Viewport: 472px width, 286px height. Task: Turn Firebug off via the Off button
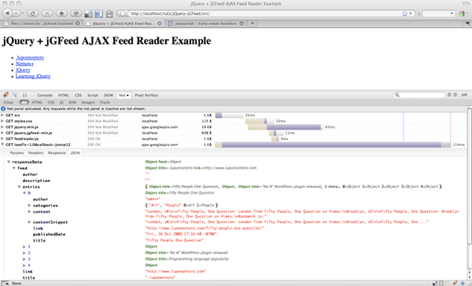coord(464,95)
